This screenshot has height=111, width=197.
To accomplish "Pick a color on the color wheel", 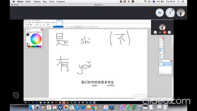I will (x=36, y=39).
